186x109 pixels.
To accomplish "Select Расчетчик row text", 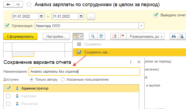I will pos(30,104).
